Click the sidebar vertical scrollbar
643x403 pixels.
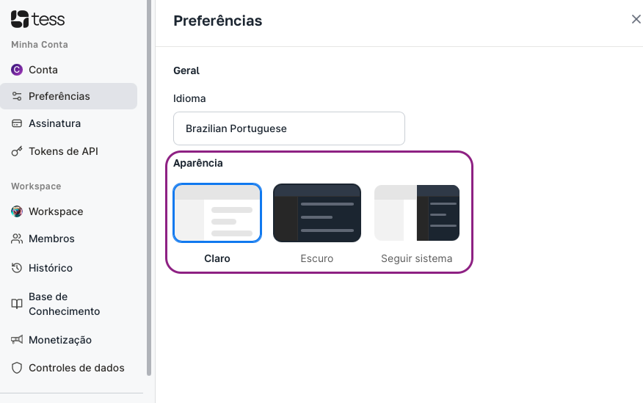pyautogui.click(x=149, y=187)
